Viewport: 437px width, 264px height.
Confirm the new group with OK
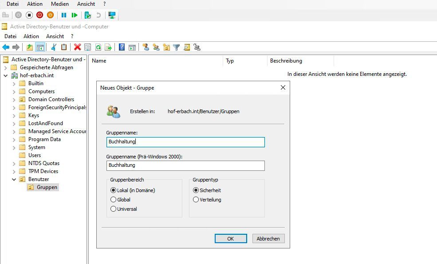click(231, 238)
